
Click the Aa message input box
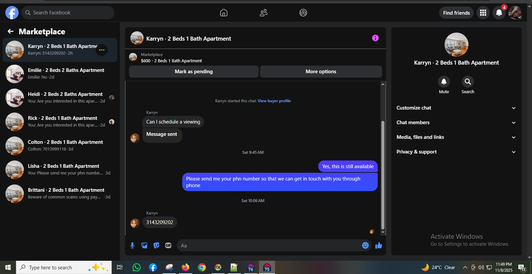click(x=269, y=245)
